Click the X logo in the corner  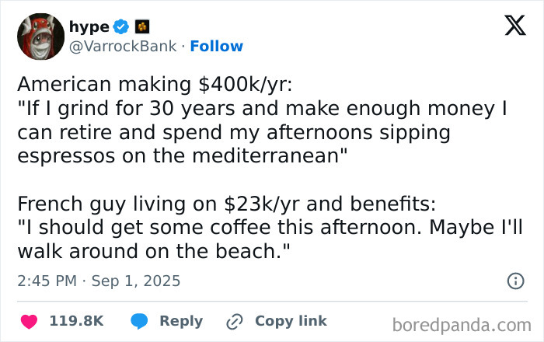(x=510, y=26)
